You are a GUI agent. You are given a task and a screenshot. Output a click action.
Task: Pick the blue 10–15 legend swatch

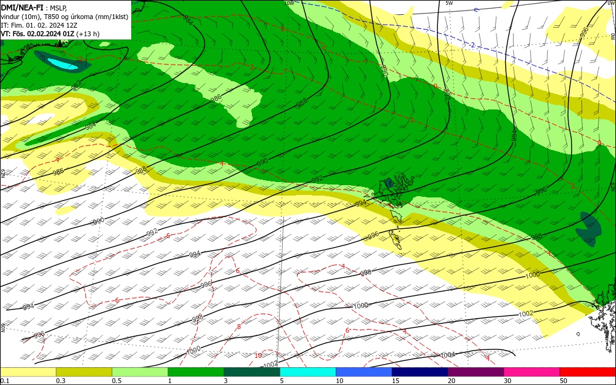[x=364, y=372]
